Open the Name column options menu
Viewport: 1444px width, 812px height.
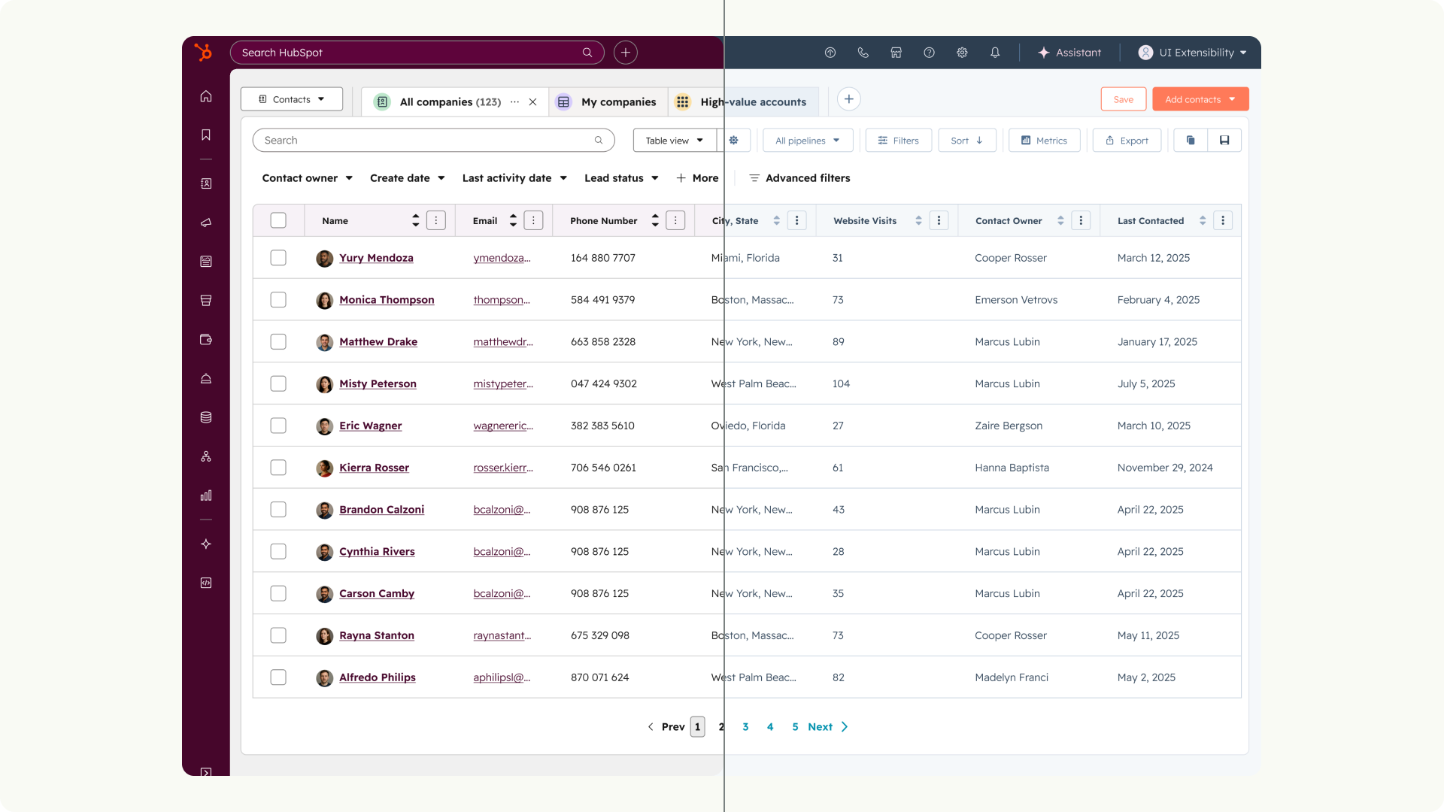tap(436, 220)
